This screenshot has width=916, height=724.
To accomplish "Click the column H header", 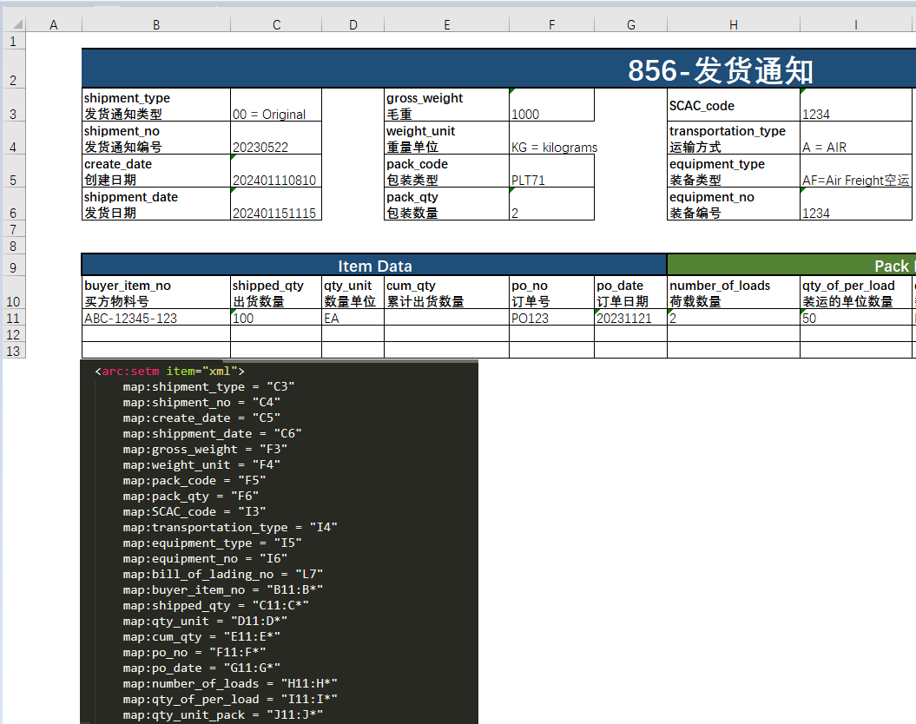I will click(x=733, y=25).
